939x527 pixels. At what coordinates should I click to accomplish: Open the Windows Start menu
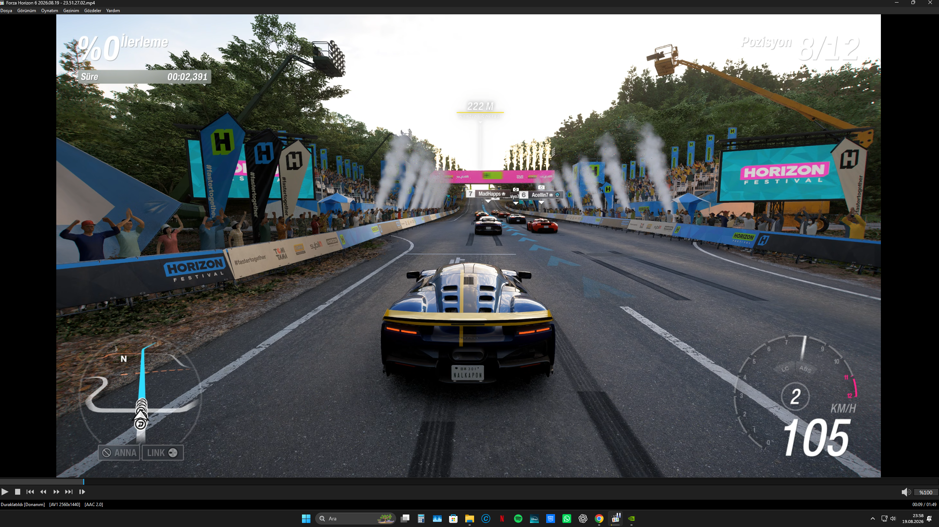(x=306, y=519)
